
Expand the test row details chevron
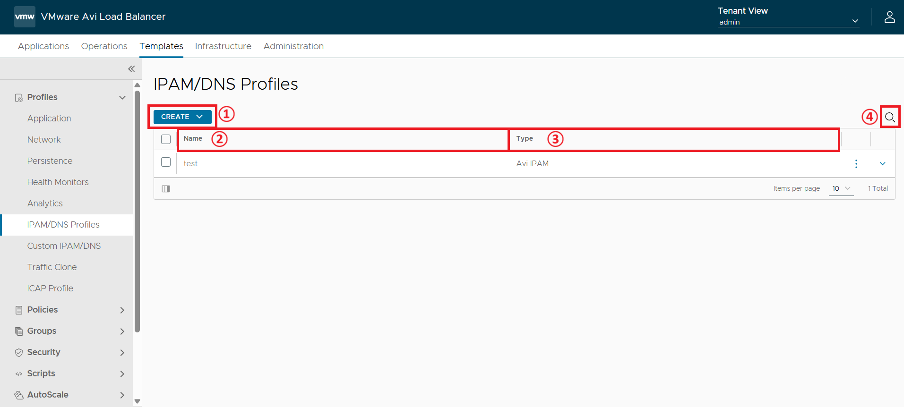tap(882, 163)
